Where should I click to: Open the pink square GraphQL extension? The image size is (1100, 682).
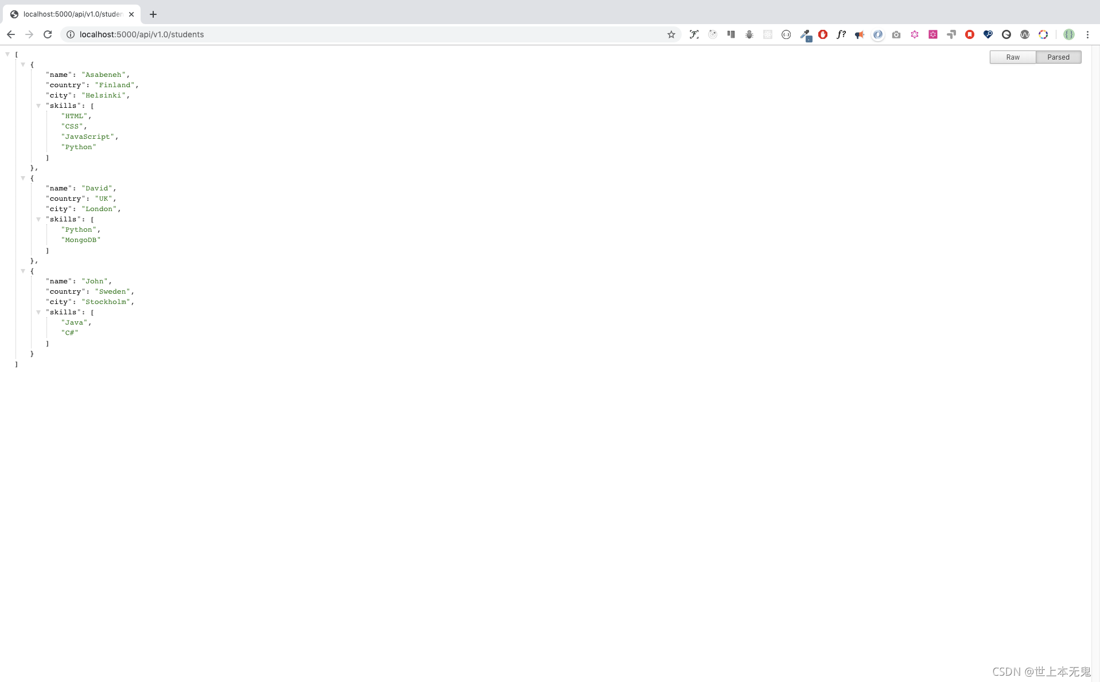click(x=933, y=34)
